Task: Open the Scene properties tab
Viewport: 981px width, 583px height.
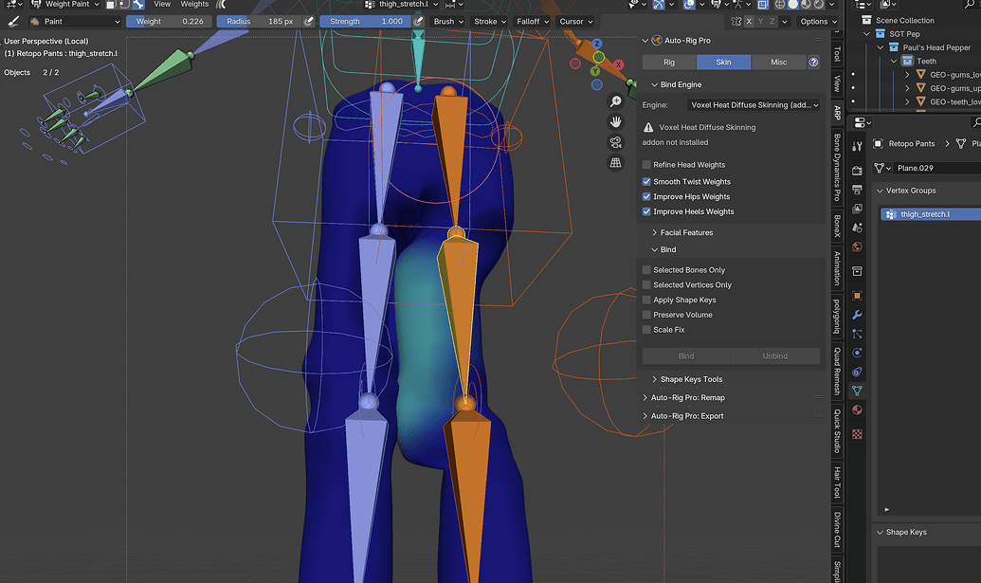Action: point(857,228)
